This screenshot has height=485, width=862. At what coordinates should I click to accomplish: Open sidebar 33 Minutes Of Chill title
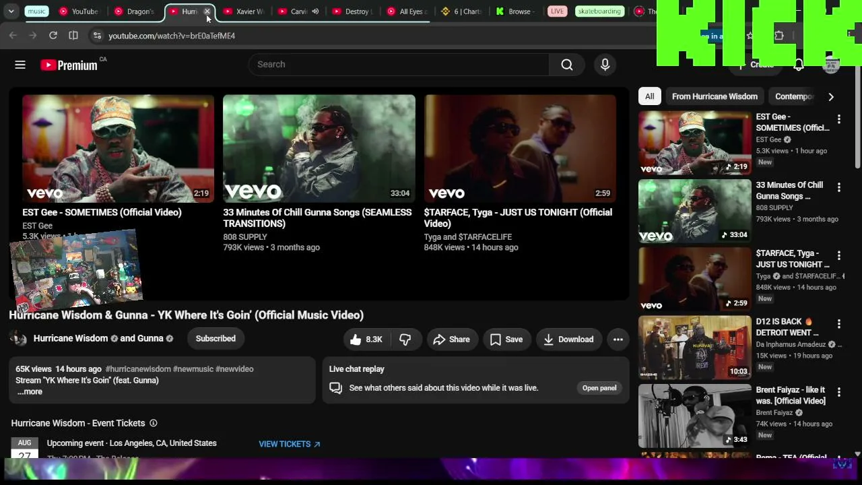click(x=789, y=191)
